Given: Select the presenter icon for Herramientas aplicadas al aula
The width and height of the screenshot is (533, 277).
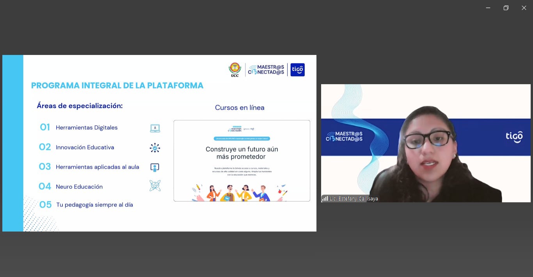Looking at the screenshot, I should [155, 168].
